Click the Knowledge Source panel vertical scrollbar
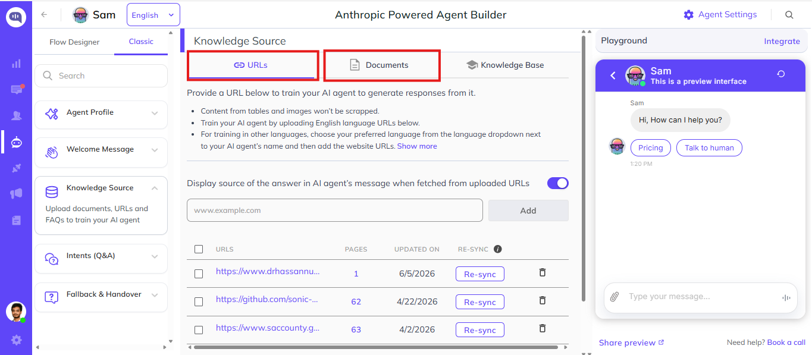 click(x=584, y=168)
